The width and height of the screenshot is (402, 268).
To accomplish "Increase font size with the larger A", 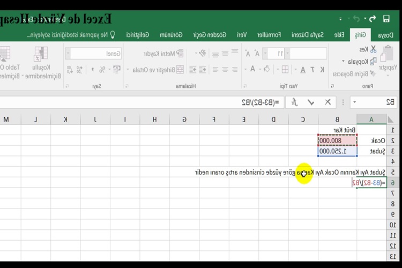I will [x=257, y=54].
